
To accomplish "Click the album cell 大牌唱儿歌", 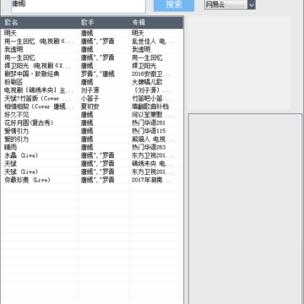I will pos(147,82).
